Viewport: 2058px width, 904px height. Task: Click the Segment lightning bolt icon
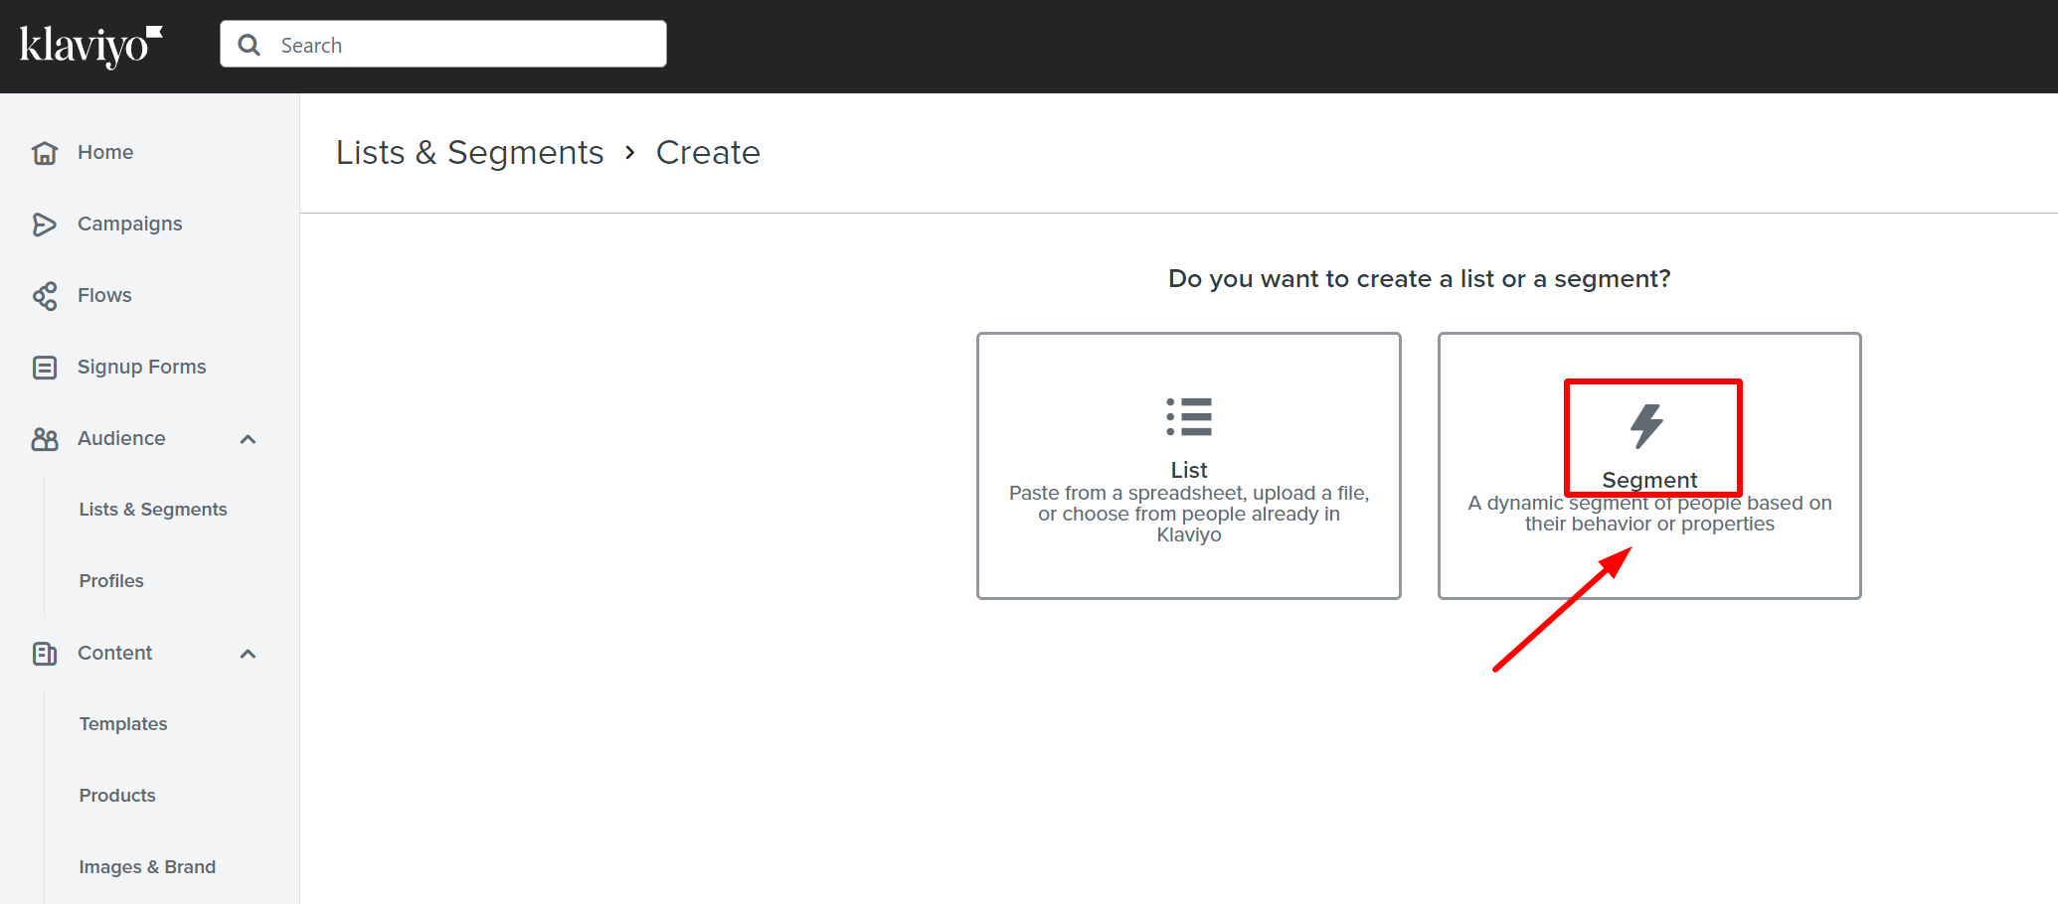click(x=1646, y=425)
